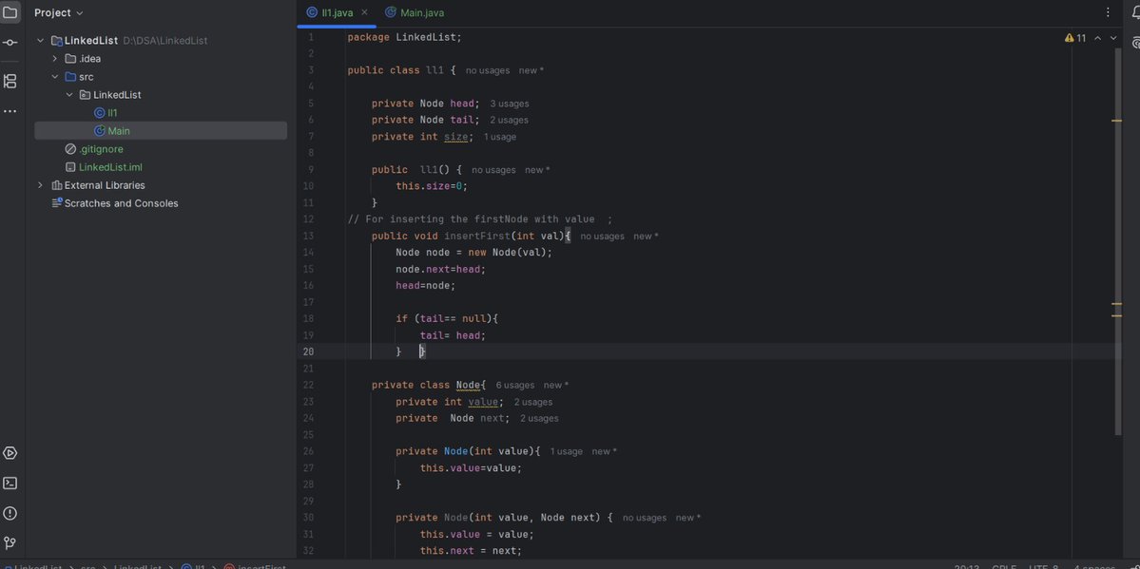Expand External Libraries node
The width and height of the screenshot is (1140, 569).
pos(39,184)
